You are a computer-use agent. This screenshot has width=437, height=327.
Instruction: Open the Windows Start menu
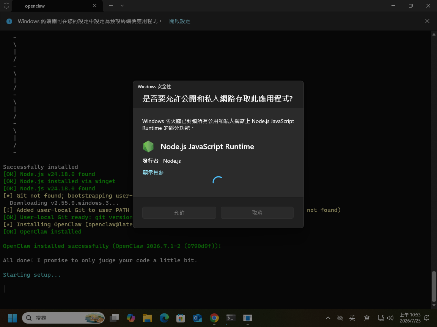coord(12,318)
